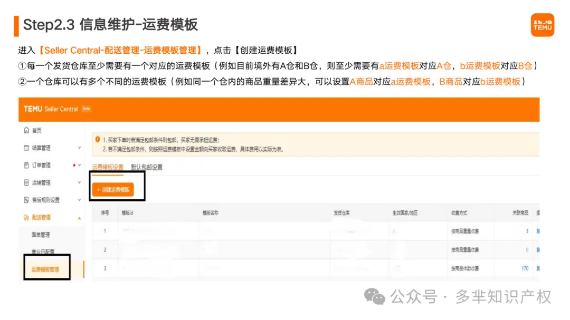This screenshot has height=320, width=570.
Task: Click the 收费方式 column header
Action: (x=459, y=213)
